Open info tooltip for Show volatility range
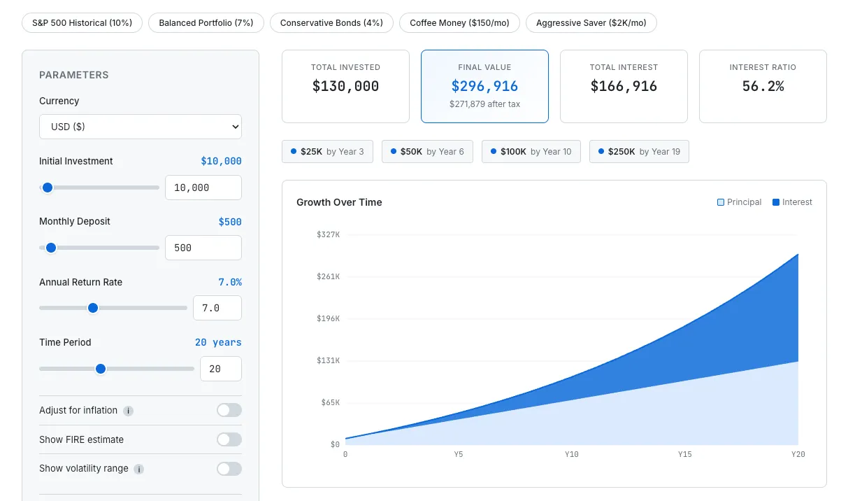 pyautogui.click(x=139, y=469)
